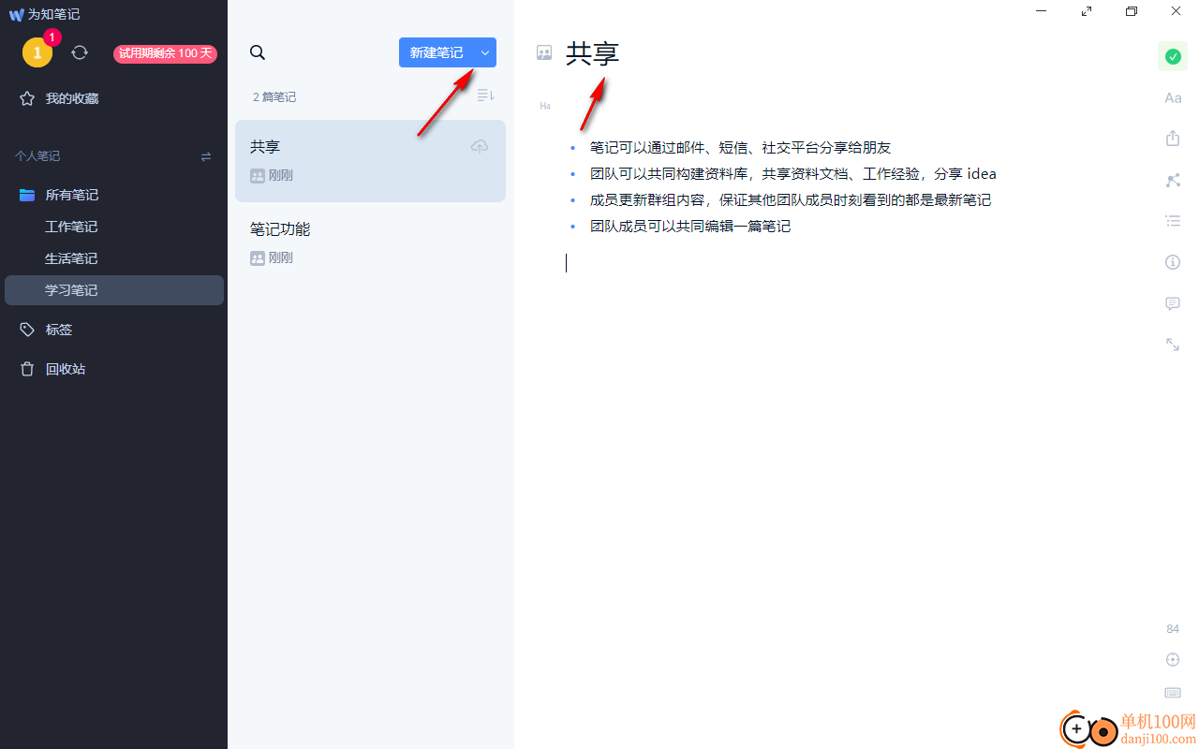Click the 2 篇笔记 count label

274,96
